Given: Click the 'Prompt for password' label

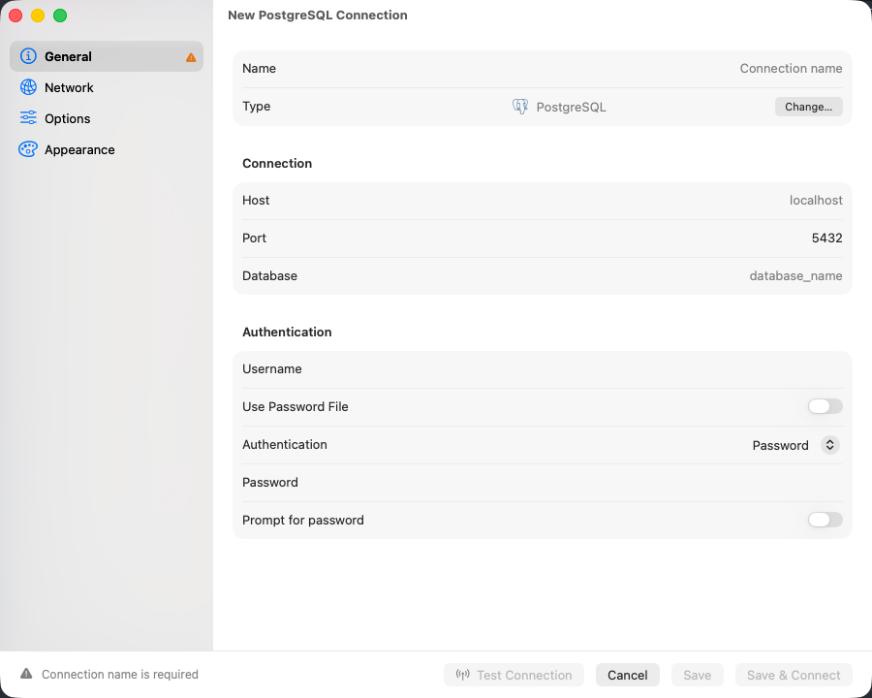Looking at the screenshot, I should 303,520.
